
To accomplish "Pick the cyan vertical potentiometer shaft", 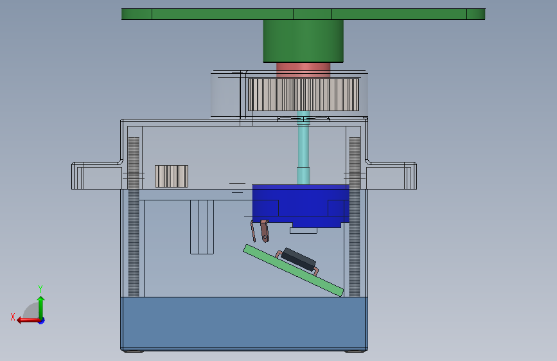I will (303, 148).
